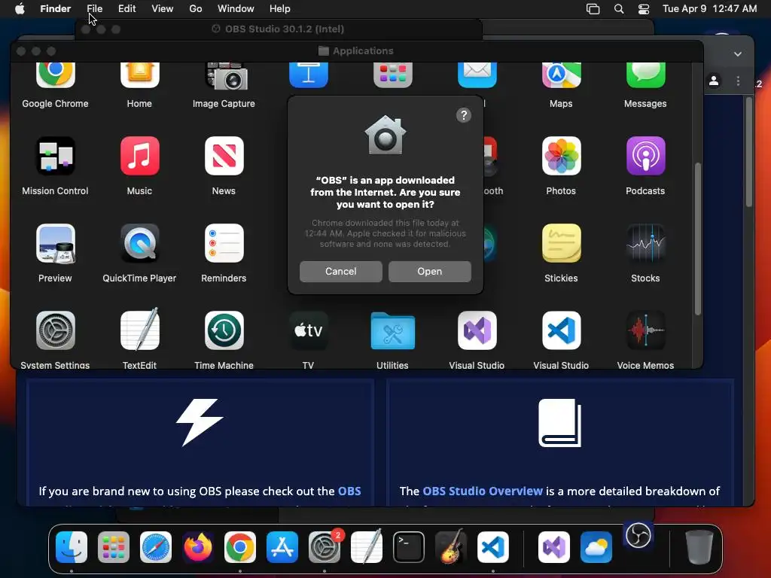The width and height of the screenshot is (771, 578).
Task: Open System Settings with badge in Dock
Action: (325, 547)
